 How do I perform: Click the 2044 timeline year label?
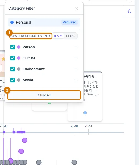[88, 126]
